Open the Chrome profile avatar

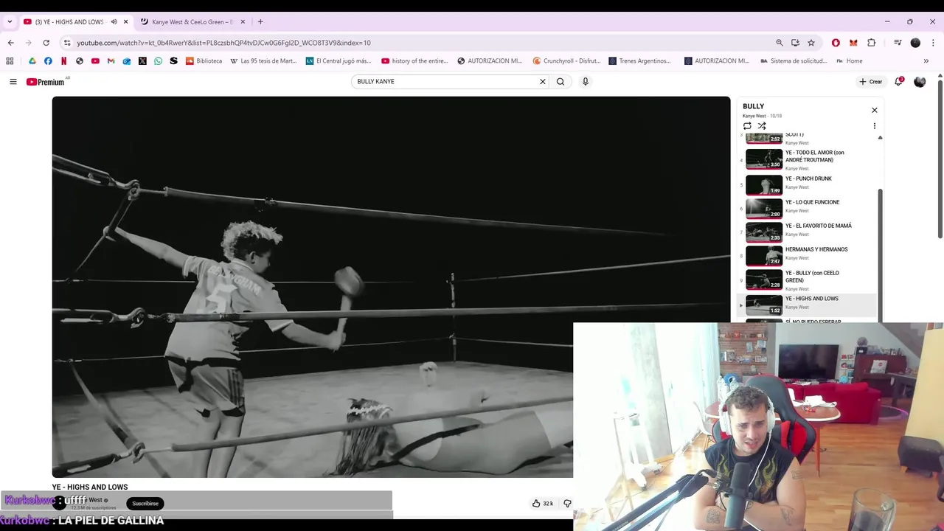[915, 43]
